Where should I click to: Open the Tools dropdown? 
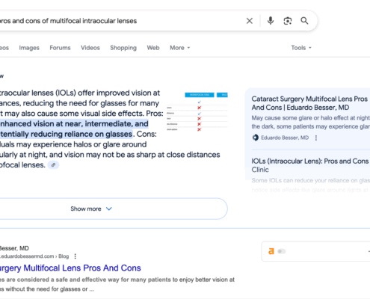(301, 48)
